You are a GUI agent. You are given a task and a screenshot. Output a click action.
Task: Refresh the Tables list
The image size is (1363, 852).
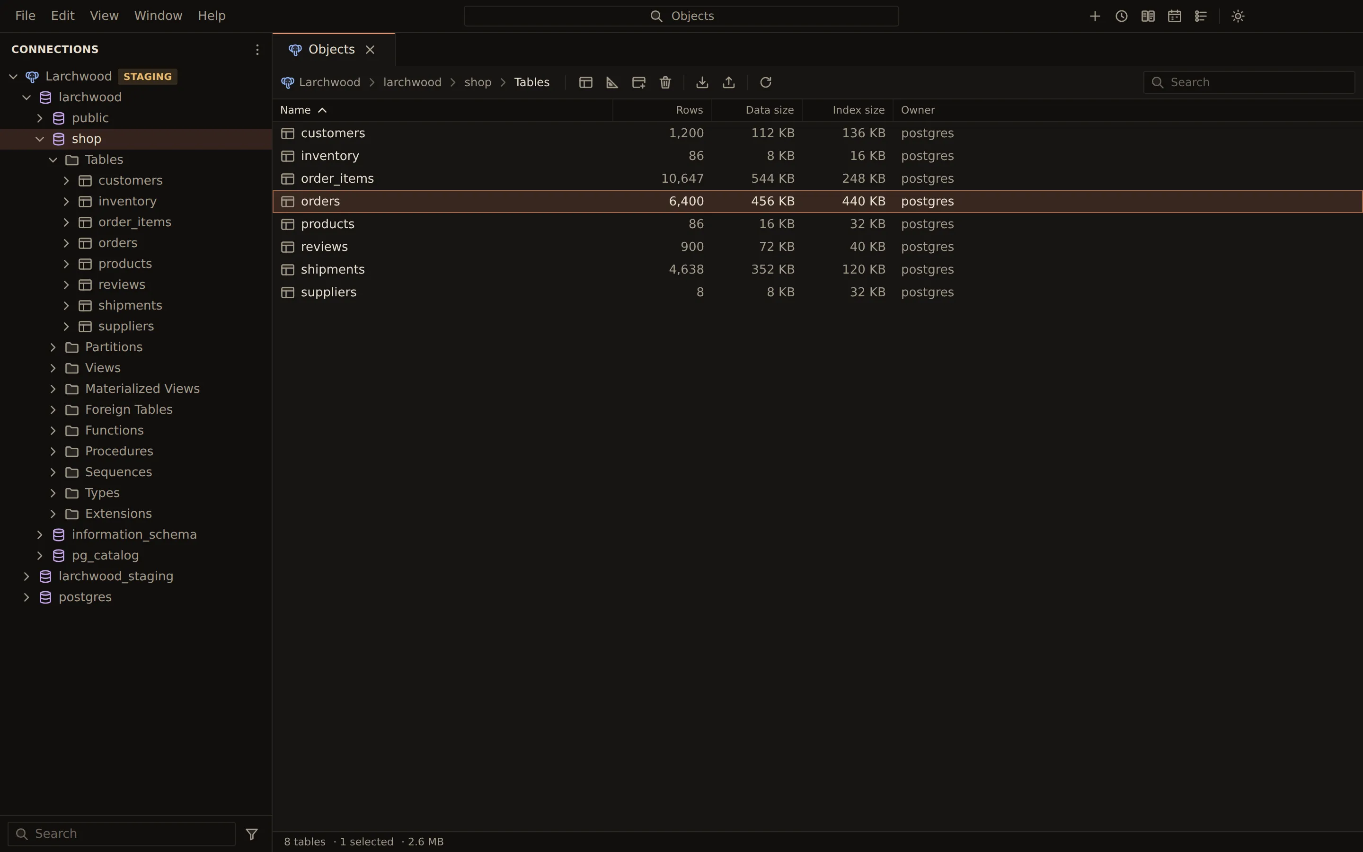coord(765,82)
